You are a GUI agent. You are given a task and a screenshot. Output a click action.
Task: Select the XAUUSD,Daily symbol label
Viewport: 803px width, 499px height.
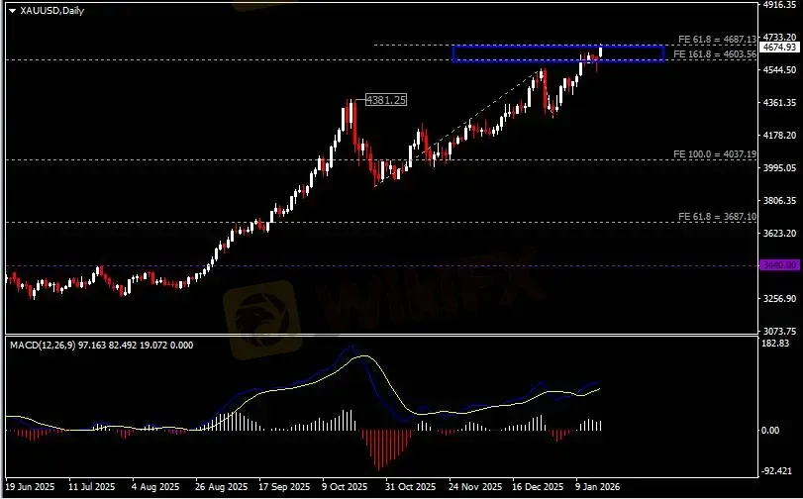51,10
